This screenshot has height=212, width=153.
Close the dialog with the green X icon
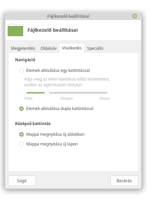tap(135, 16)
